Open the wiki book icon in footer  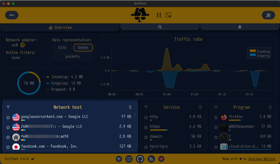129,159
